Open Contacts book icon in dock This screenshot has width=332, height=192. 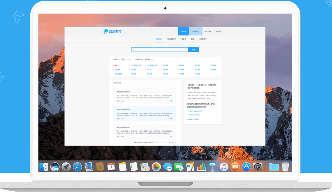click(x=100, y=167)
